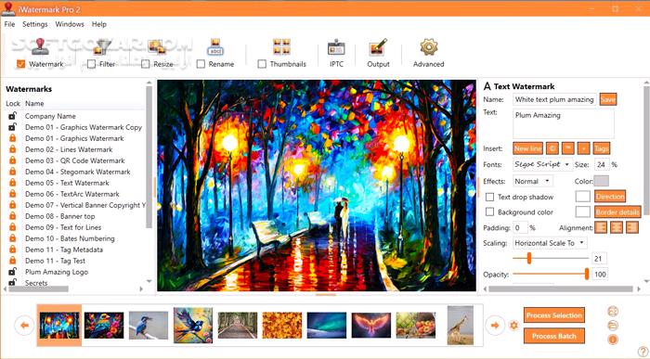Open the File menu

coord(9,24)
